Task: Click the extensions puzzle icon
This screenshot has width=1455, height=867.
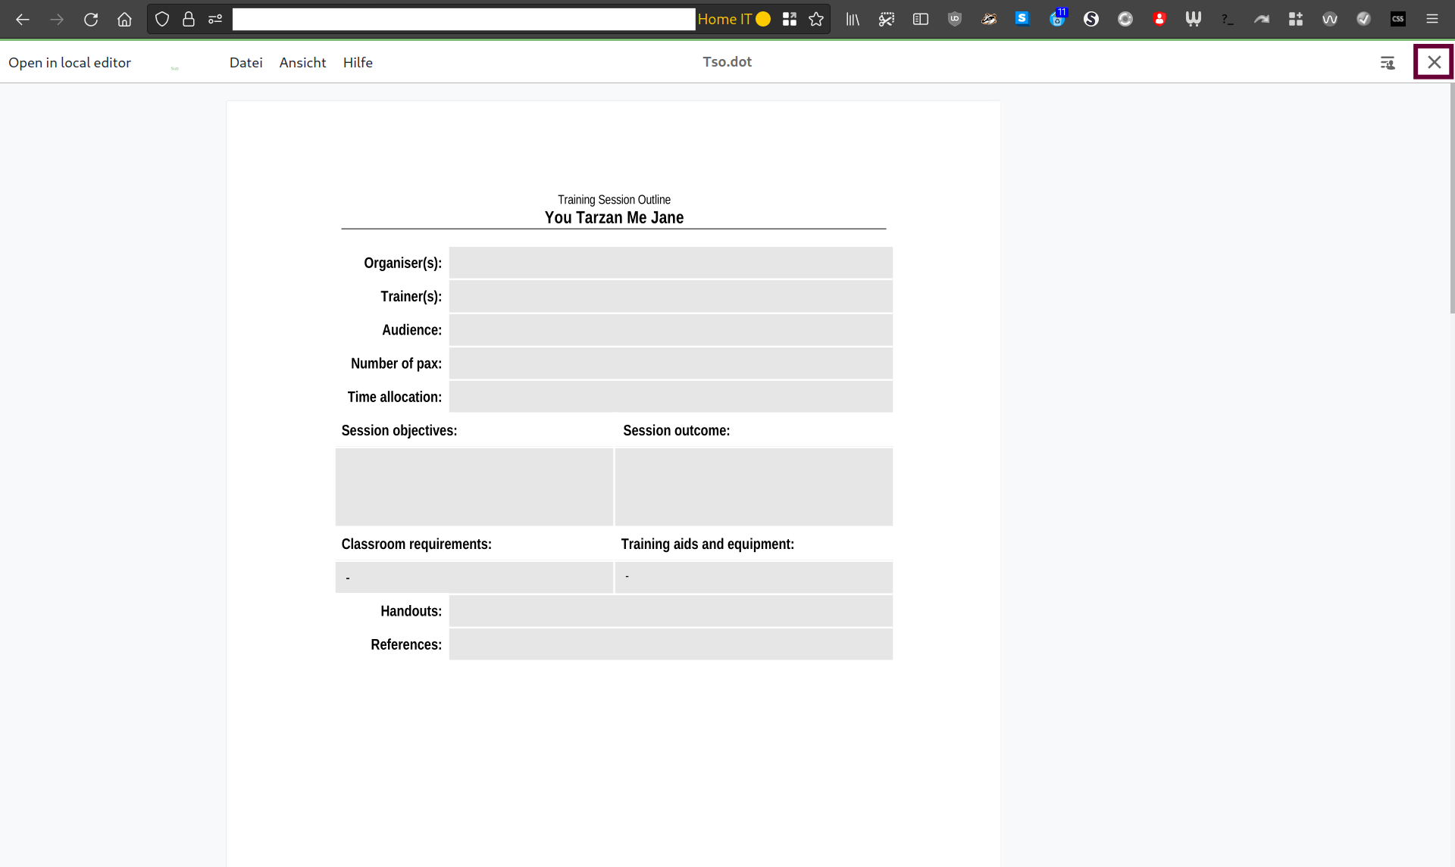Action: pos(1296,19)
